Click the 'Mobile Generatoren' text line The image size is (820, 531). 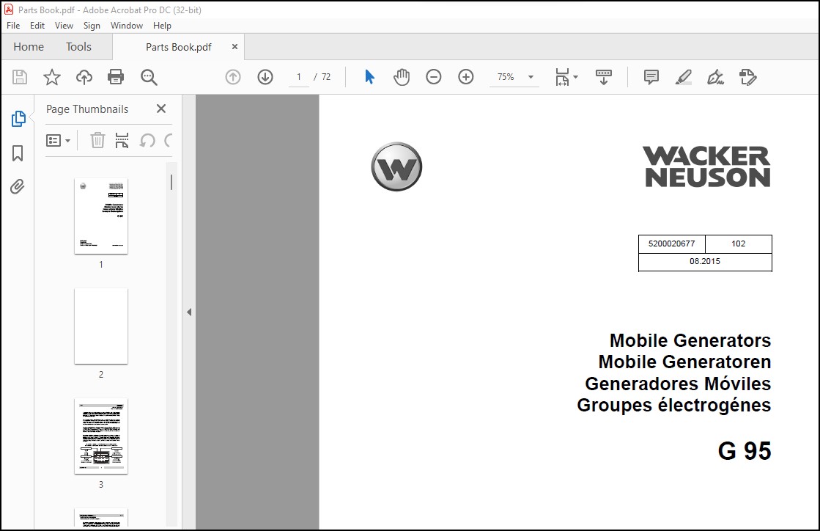[684, 362]
